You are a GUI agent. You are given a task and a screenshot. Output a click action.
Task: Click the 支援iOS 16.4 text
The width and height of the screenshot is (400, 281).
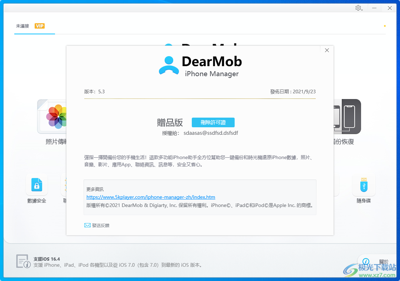[47, 259]
